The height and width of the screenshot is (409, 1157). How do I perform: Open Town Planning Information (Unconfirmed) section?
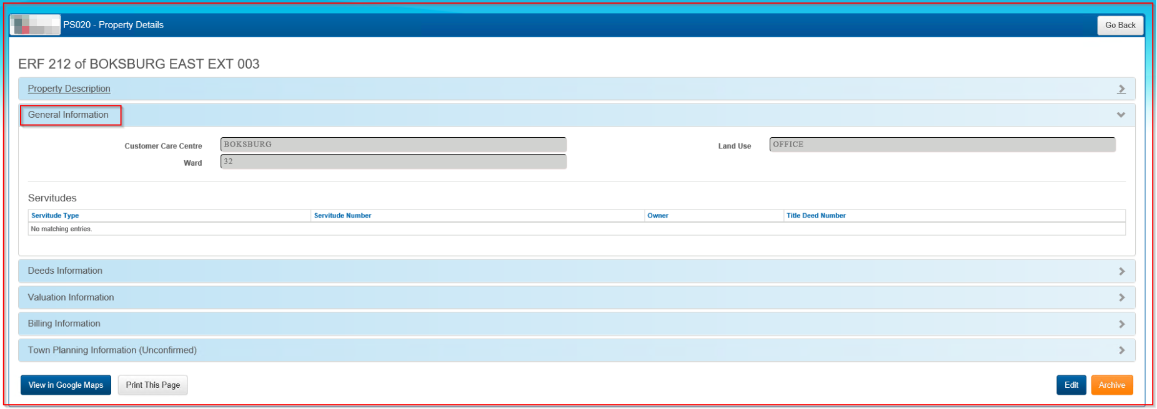(x=112, y=350)
